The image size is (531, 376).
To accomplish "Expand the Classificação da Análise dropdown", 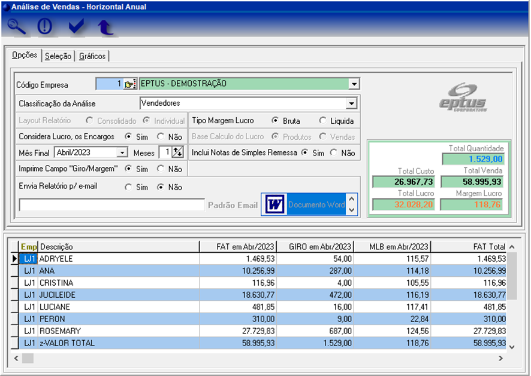I will pyautogui.click(x=352, y=103).
